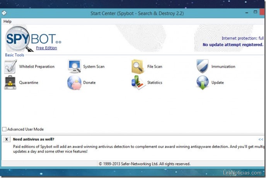Click the Quarantine label

point(29,82)
